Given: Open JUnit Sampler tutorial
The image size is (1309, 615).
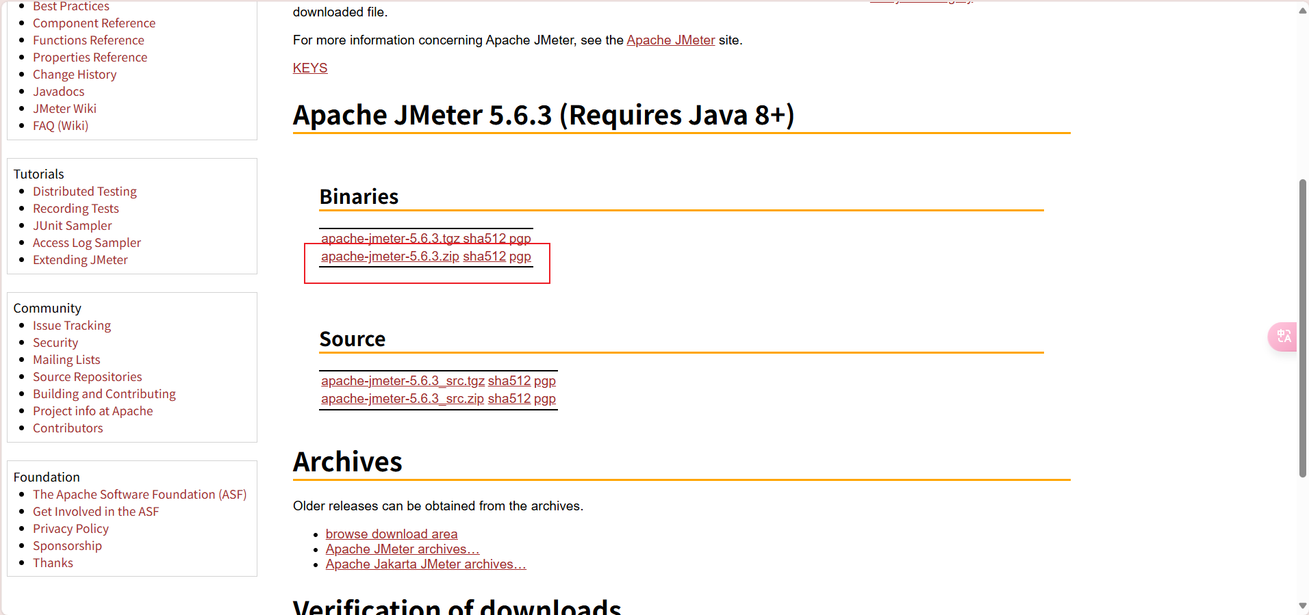Looking at the screenshot, I should 72,226.
